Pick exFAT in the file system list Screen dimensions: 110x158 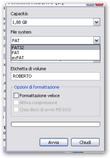point(56,58)
